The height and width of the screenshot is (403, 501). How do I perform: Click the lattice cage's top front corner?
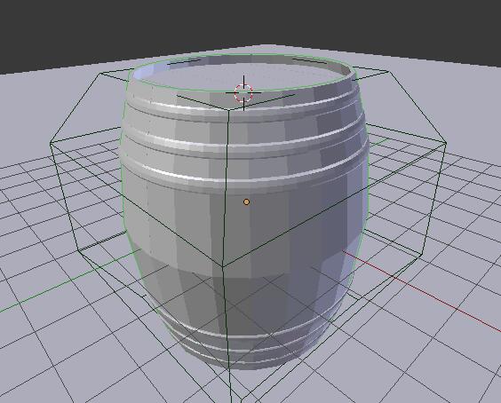pyautogui.click(x=227, y=110)
